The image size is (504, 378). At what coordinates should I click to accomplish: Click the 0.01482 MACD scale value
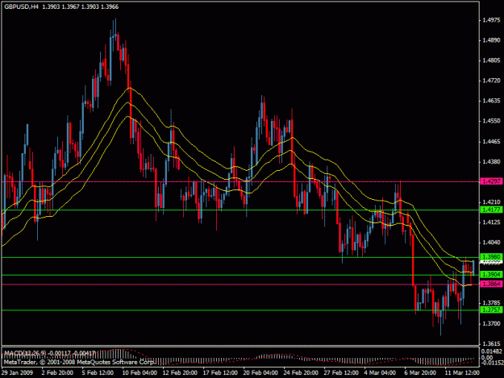tap(492, 351)
